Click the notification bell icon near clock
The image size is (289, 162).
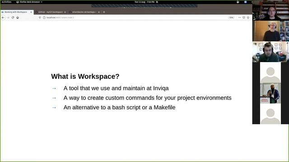157,2
